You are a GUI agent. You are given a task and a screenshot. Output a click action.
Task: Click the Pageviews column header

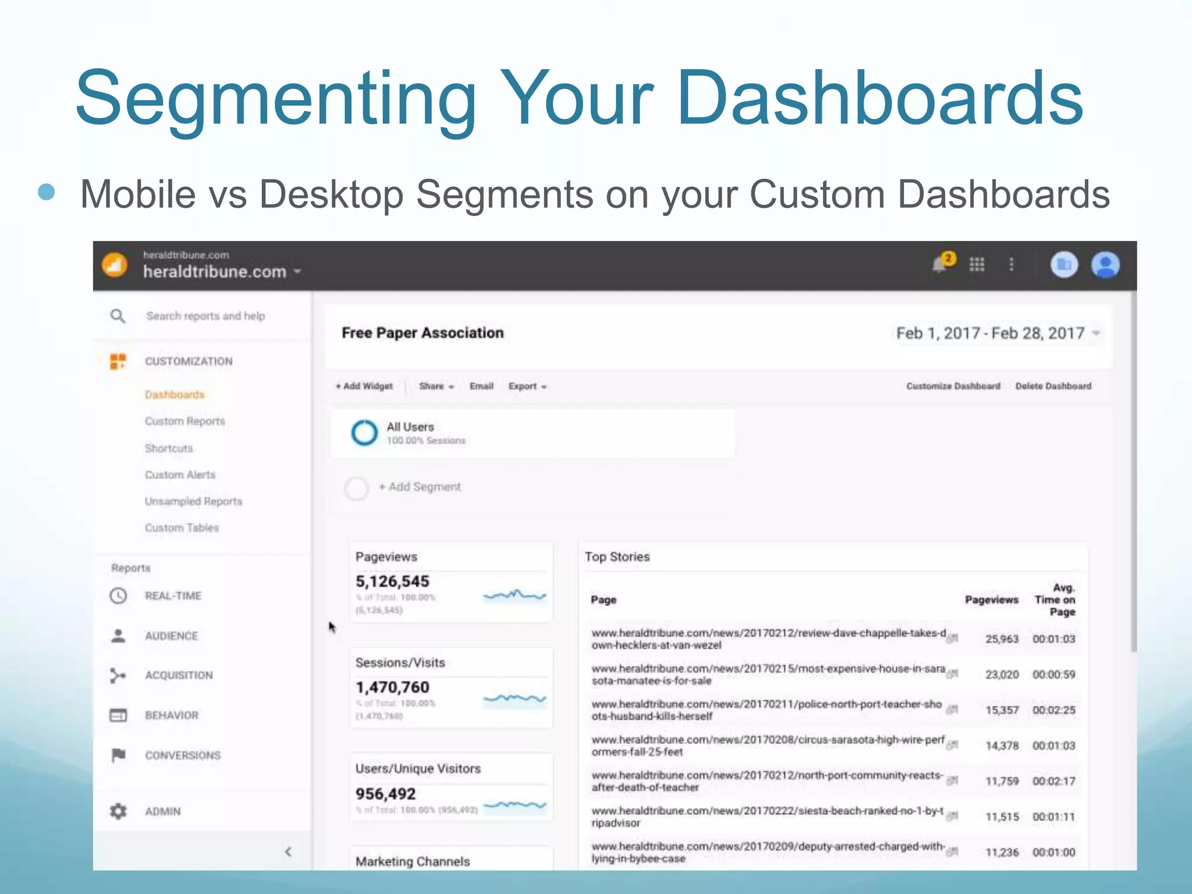point(992,599)
